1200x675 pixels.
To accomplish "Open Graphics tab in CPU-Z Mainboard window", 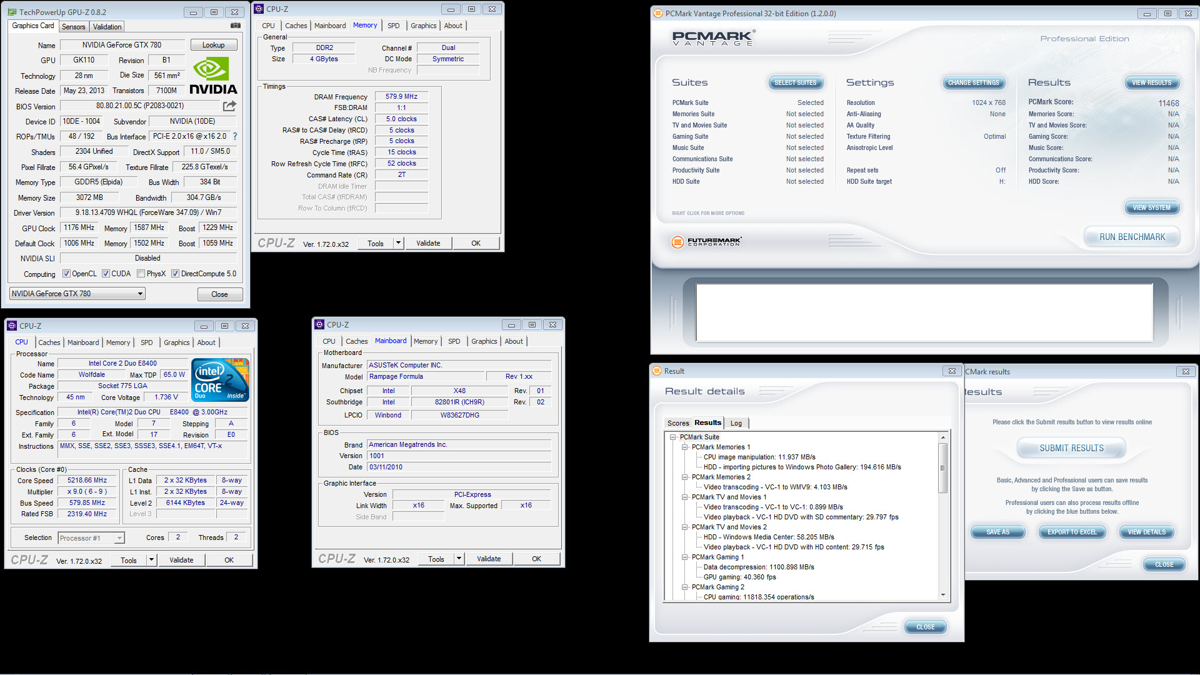I will [484, 341].
